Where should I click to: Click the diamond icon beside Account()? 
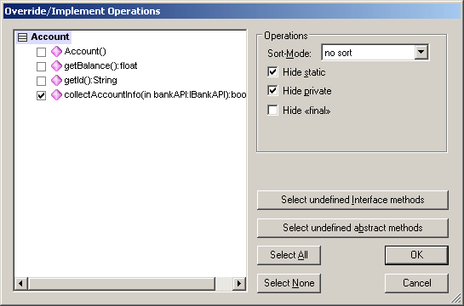tap(56, 51)
